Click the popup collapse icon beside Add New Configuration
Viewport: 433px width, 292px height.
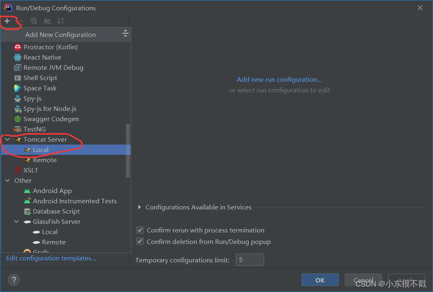pyautogui.click(x=125, y=34)
